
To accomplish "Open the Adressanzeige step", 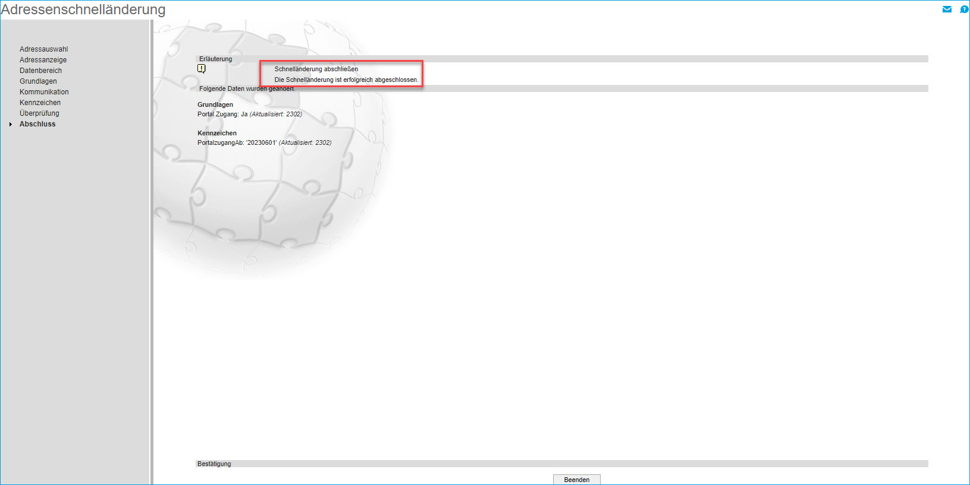I will tap(43, 60).
